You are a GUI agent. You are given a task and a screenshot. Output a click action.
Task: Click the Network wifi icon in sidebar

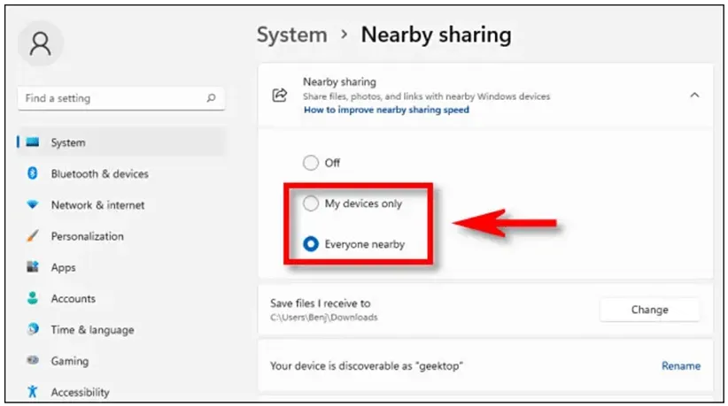(x=34, y=205)
